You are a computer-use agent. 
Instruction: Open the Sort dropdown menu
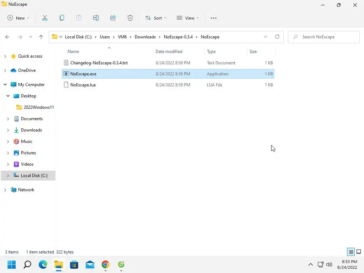click(156, 18)
